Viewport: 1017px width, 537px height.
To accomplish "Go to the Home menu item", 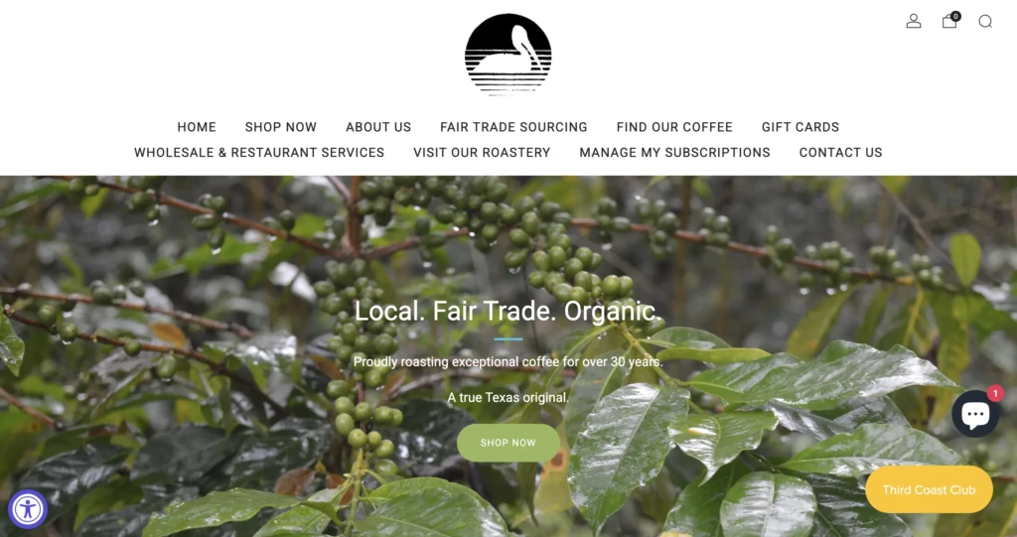I will pos(197,127).
